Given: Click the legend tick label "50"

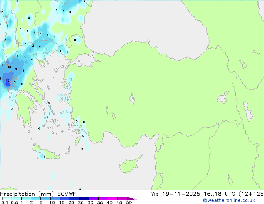Looking at the screenshot, I should pos(129,202).
